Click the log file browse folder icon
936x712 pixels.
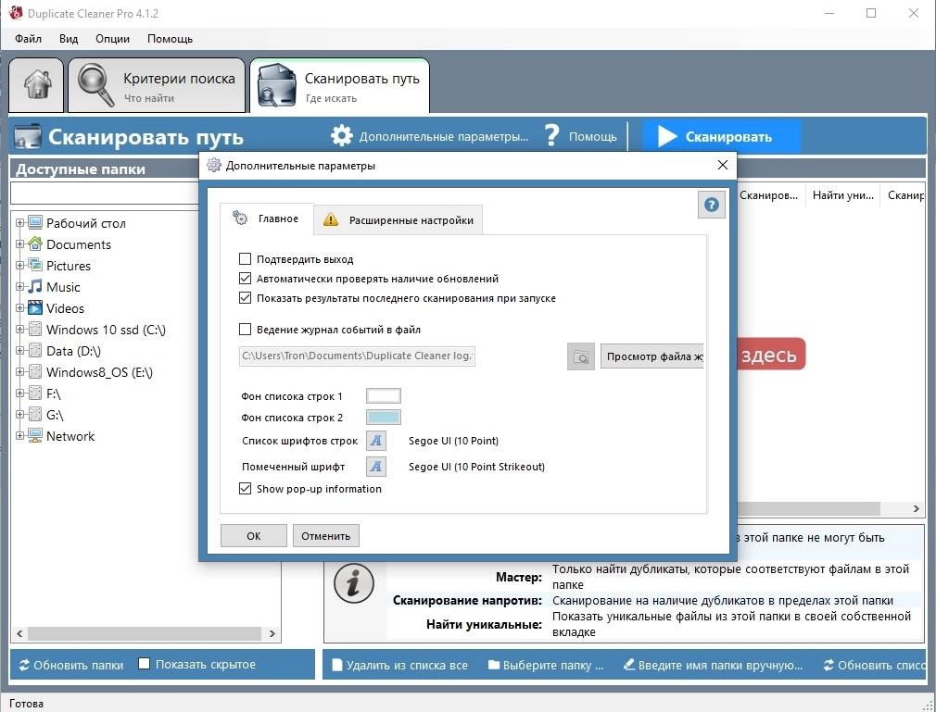click(580, 356)
